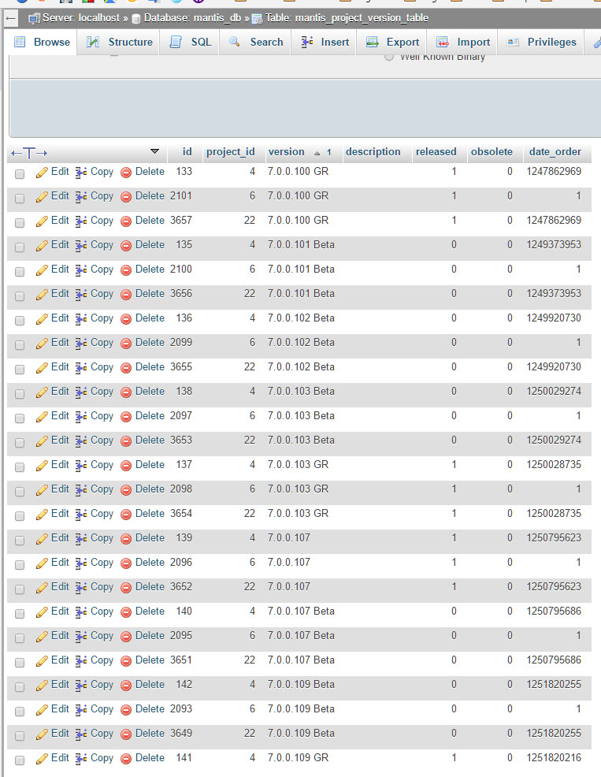Click the Copy icon for row id 2097

click(81, 417)
